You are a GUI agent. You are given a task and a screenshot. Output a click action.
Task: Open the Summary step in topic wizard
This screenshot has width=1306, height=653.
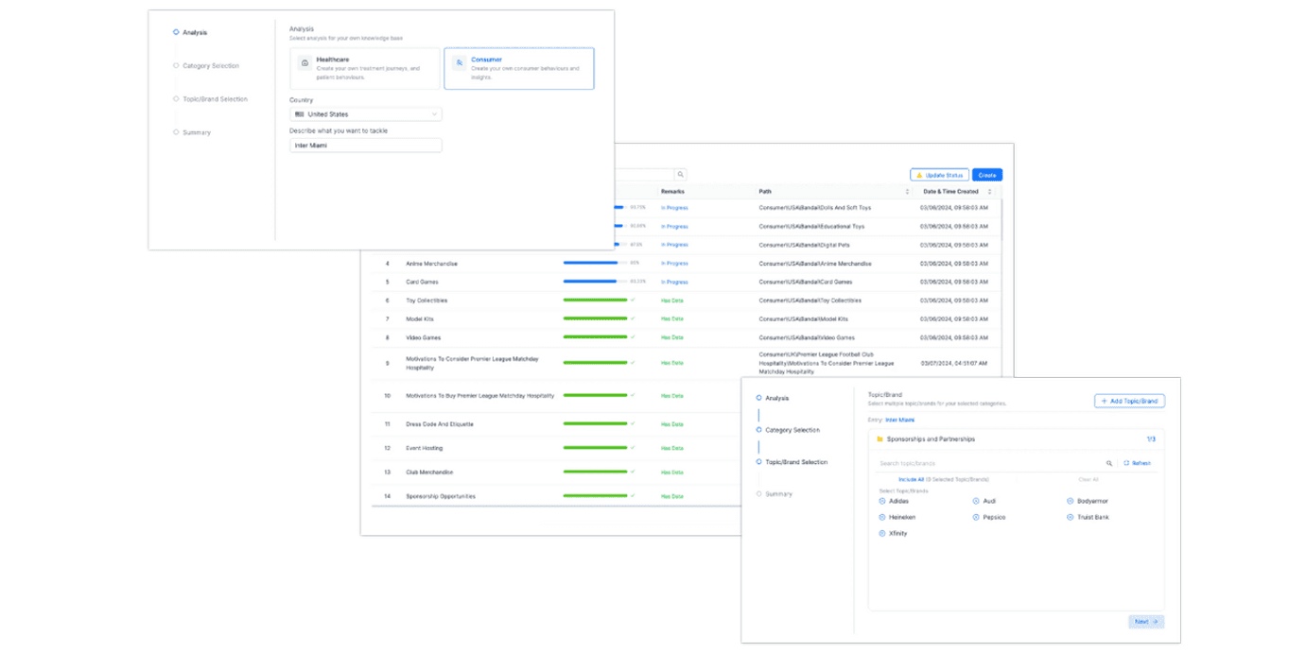click(x=778, y=494)
